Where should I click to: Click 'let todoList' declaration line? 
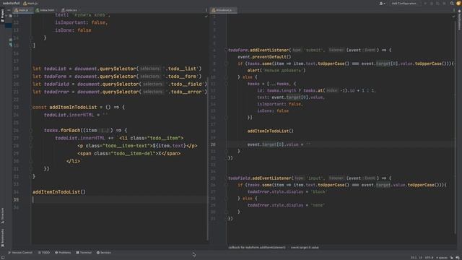[117, 69]
